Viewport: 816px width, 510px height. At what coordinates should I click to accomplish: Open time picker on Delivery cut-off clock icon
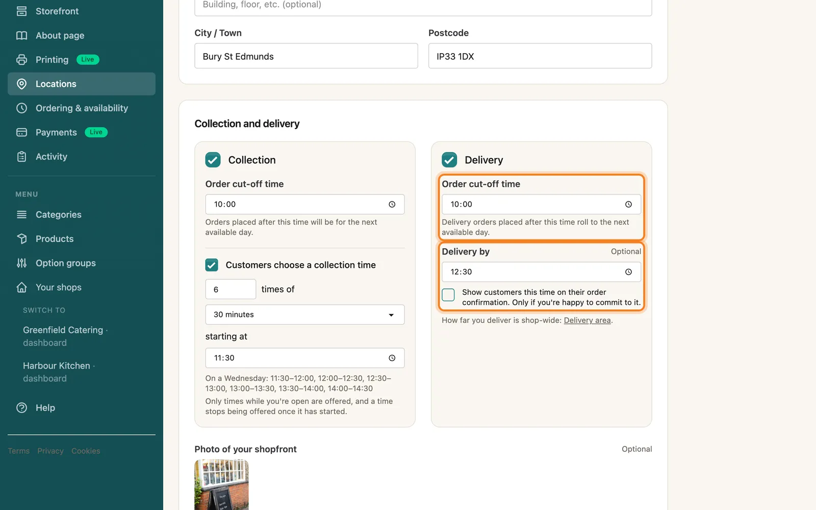pyautogui.click(x=628, y=205)
